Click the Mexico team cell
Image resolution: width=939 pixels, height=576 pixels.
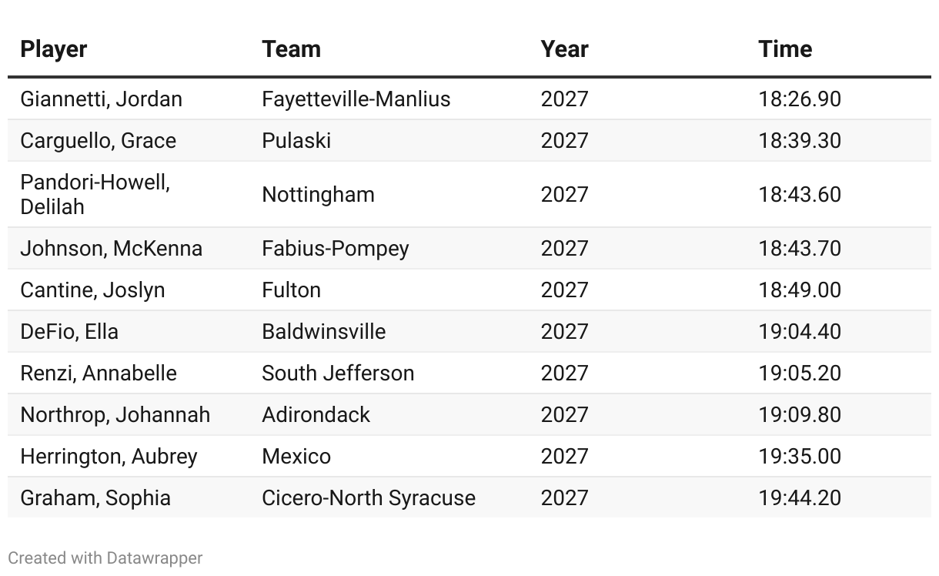pyautogui.click(x=296, y=457)
